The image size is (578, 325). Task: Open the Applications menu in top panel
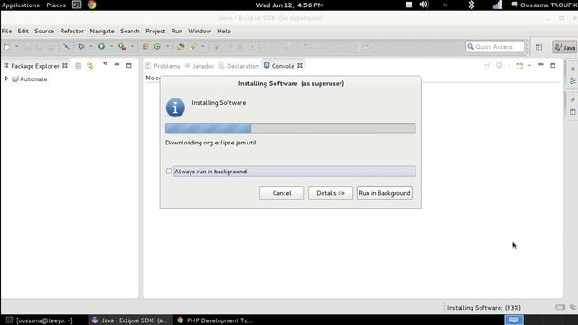click(x=21, y=5)
